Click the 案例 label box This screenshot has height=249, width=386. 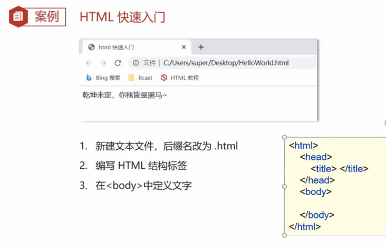45,17
